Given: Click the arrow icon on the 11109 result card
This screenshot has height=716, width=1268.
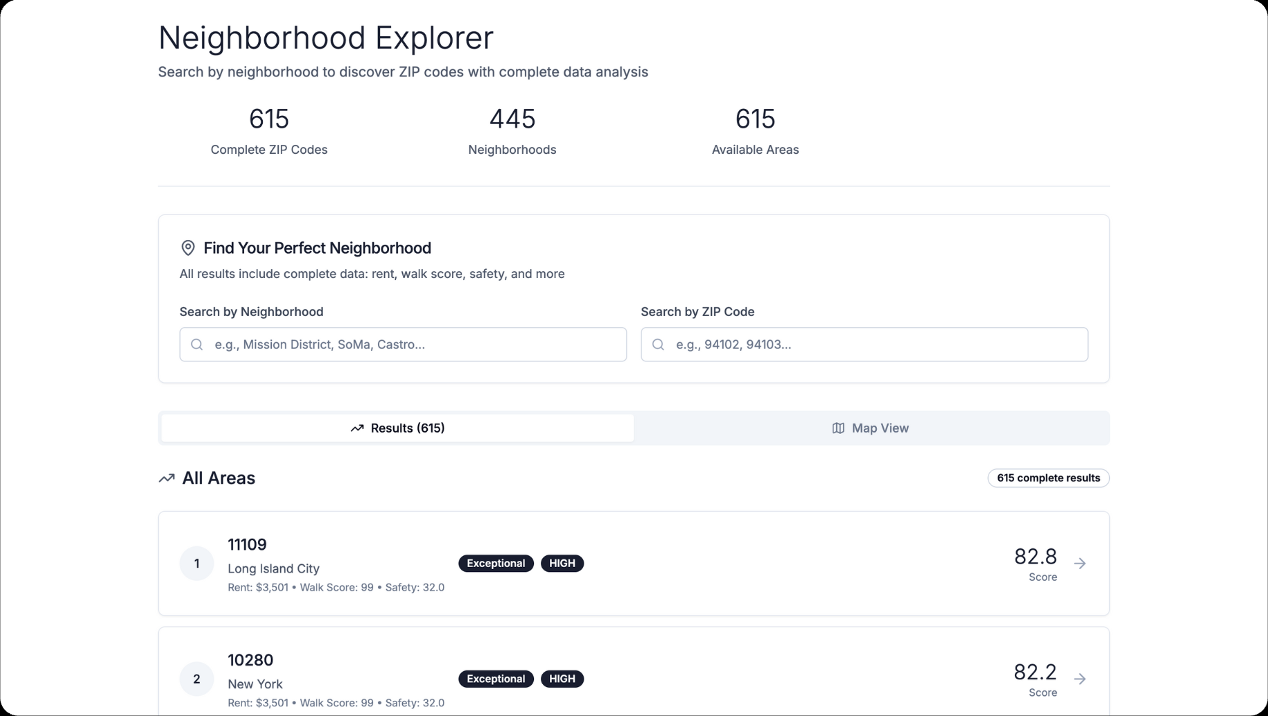Looking at the screenshot, I should pyautogui.click(x=1080, y=564).
